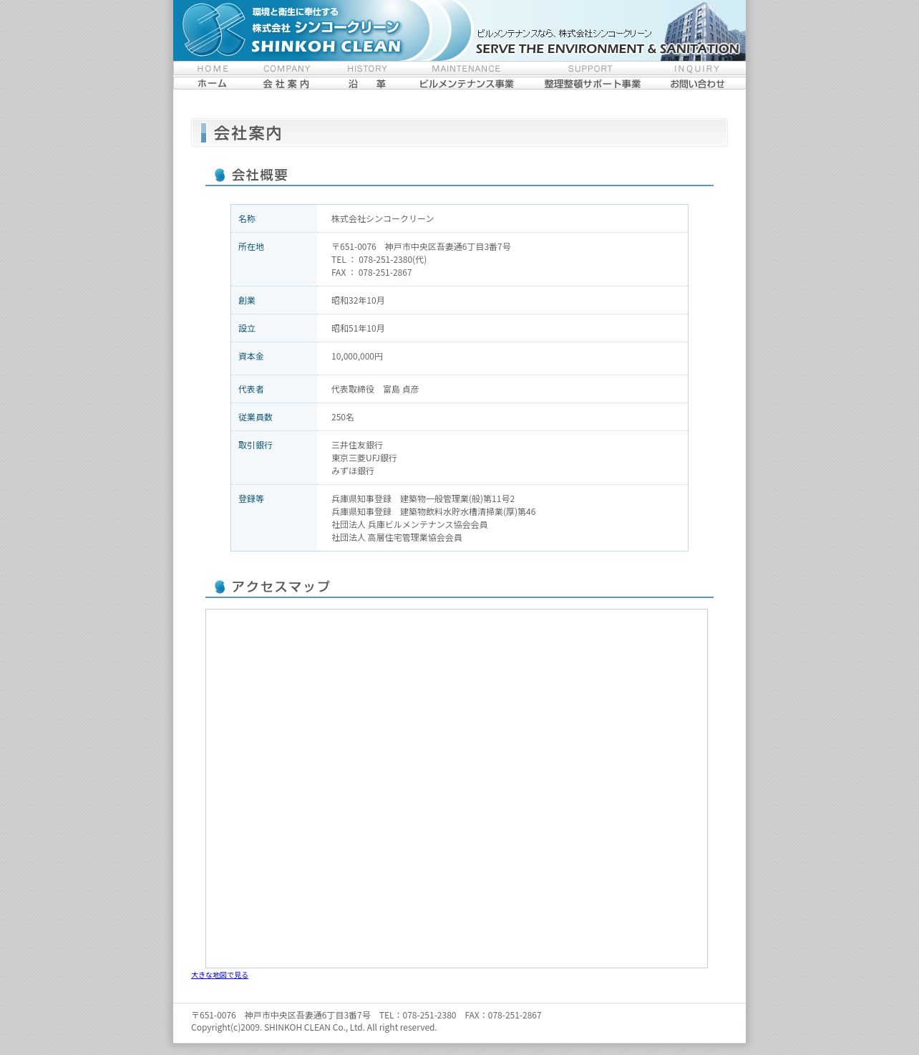The width and height of the screenshot is (919, 1055).
Task: Click the postal address 〒651-0076 line in table
Action: 421,246
